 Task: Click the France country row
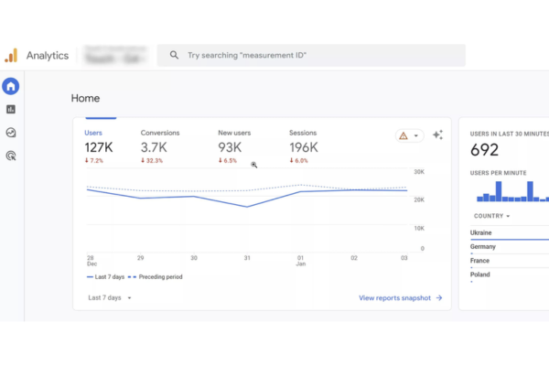pos(510,261)
